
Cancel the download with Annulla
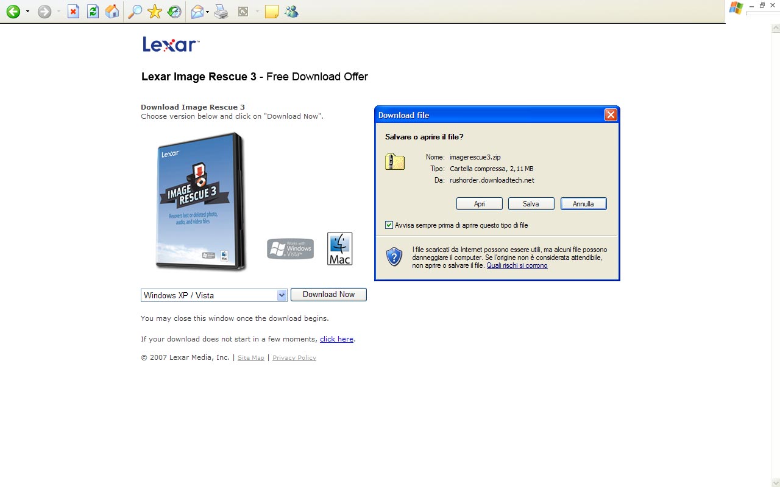coord(583,204)
